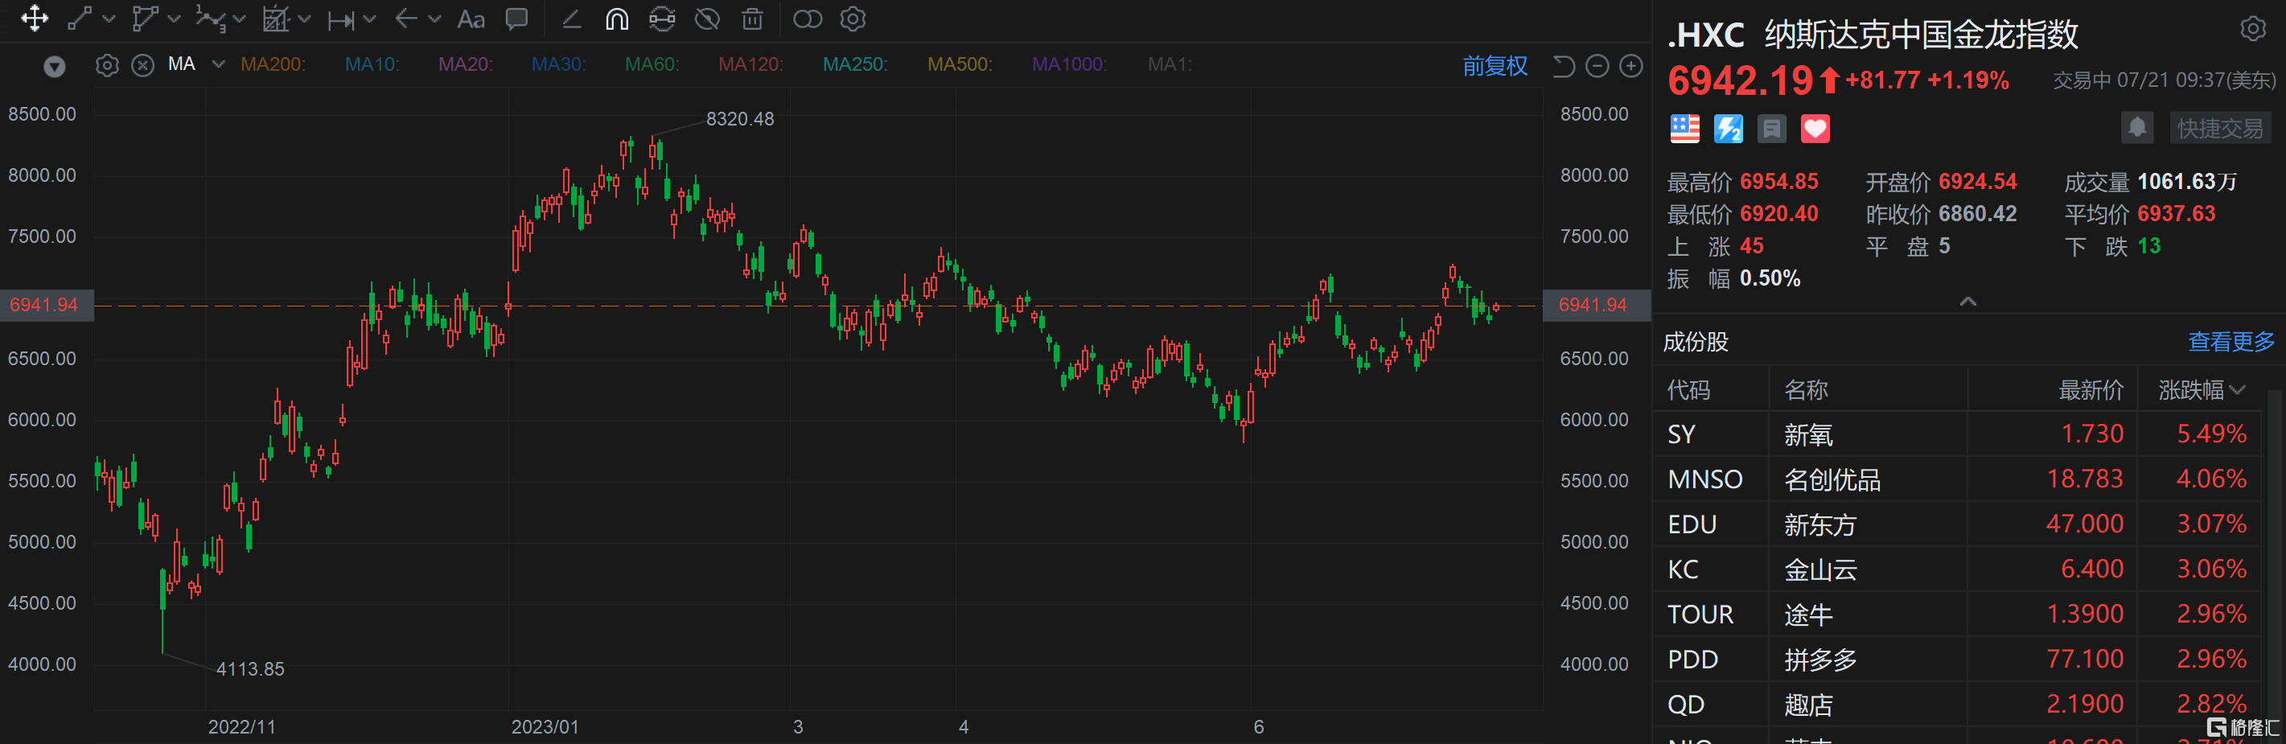2286x744 pixels.
Task: Select the arrow annotation tool
Action: pyautogui.click(x=405, y=18)
